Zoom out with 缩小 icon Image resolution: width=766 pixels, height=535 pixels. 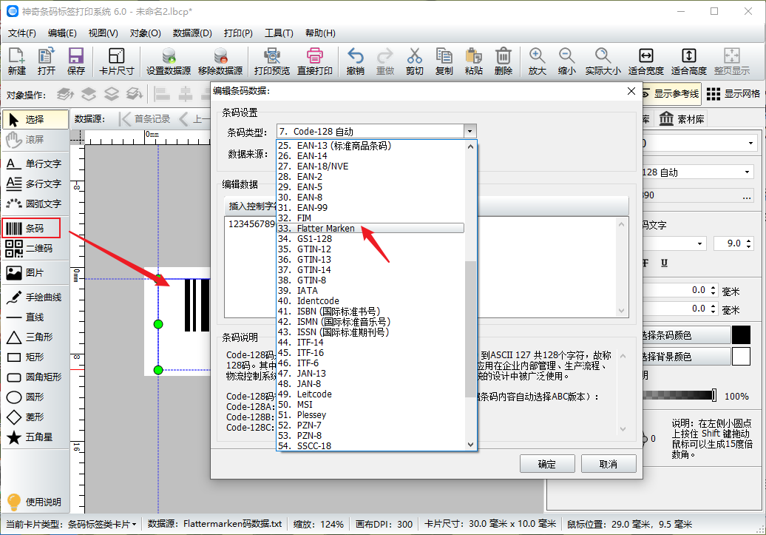566,61
